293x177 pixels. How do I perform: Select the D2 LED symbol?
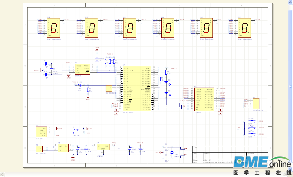[166, 82]
